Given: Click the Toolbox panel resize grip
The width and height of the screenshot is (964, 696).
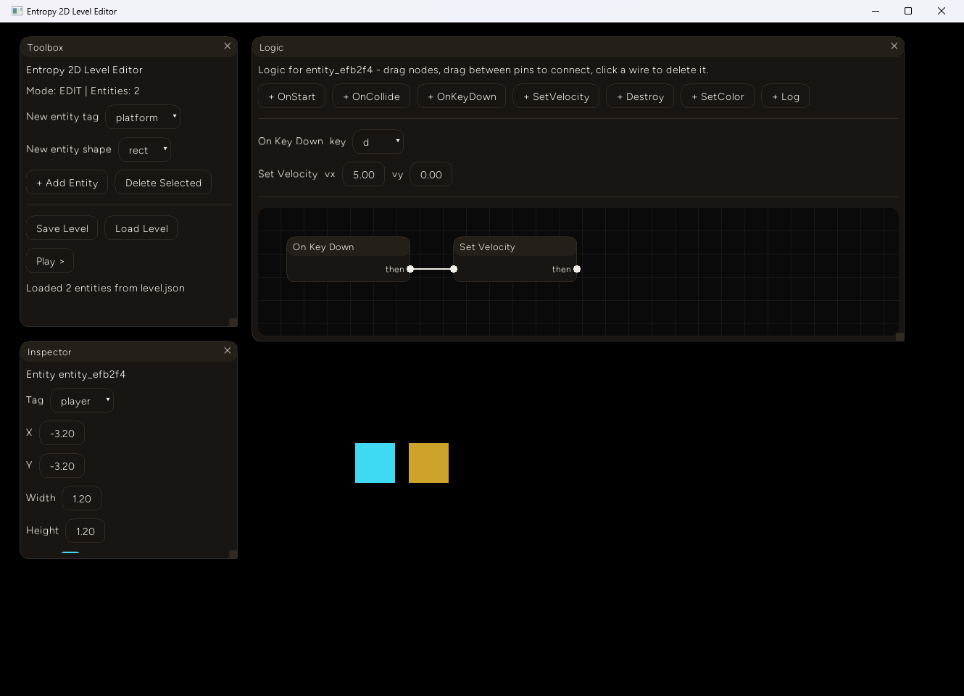Looking at the screenshot, I should [233, 322].
